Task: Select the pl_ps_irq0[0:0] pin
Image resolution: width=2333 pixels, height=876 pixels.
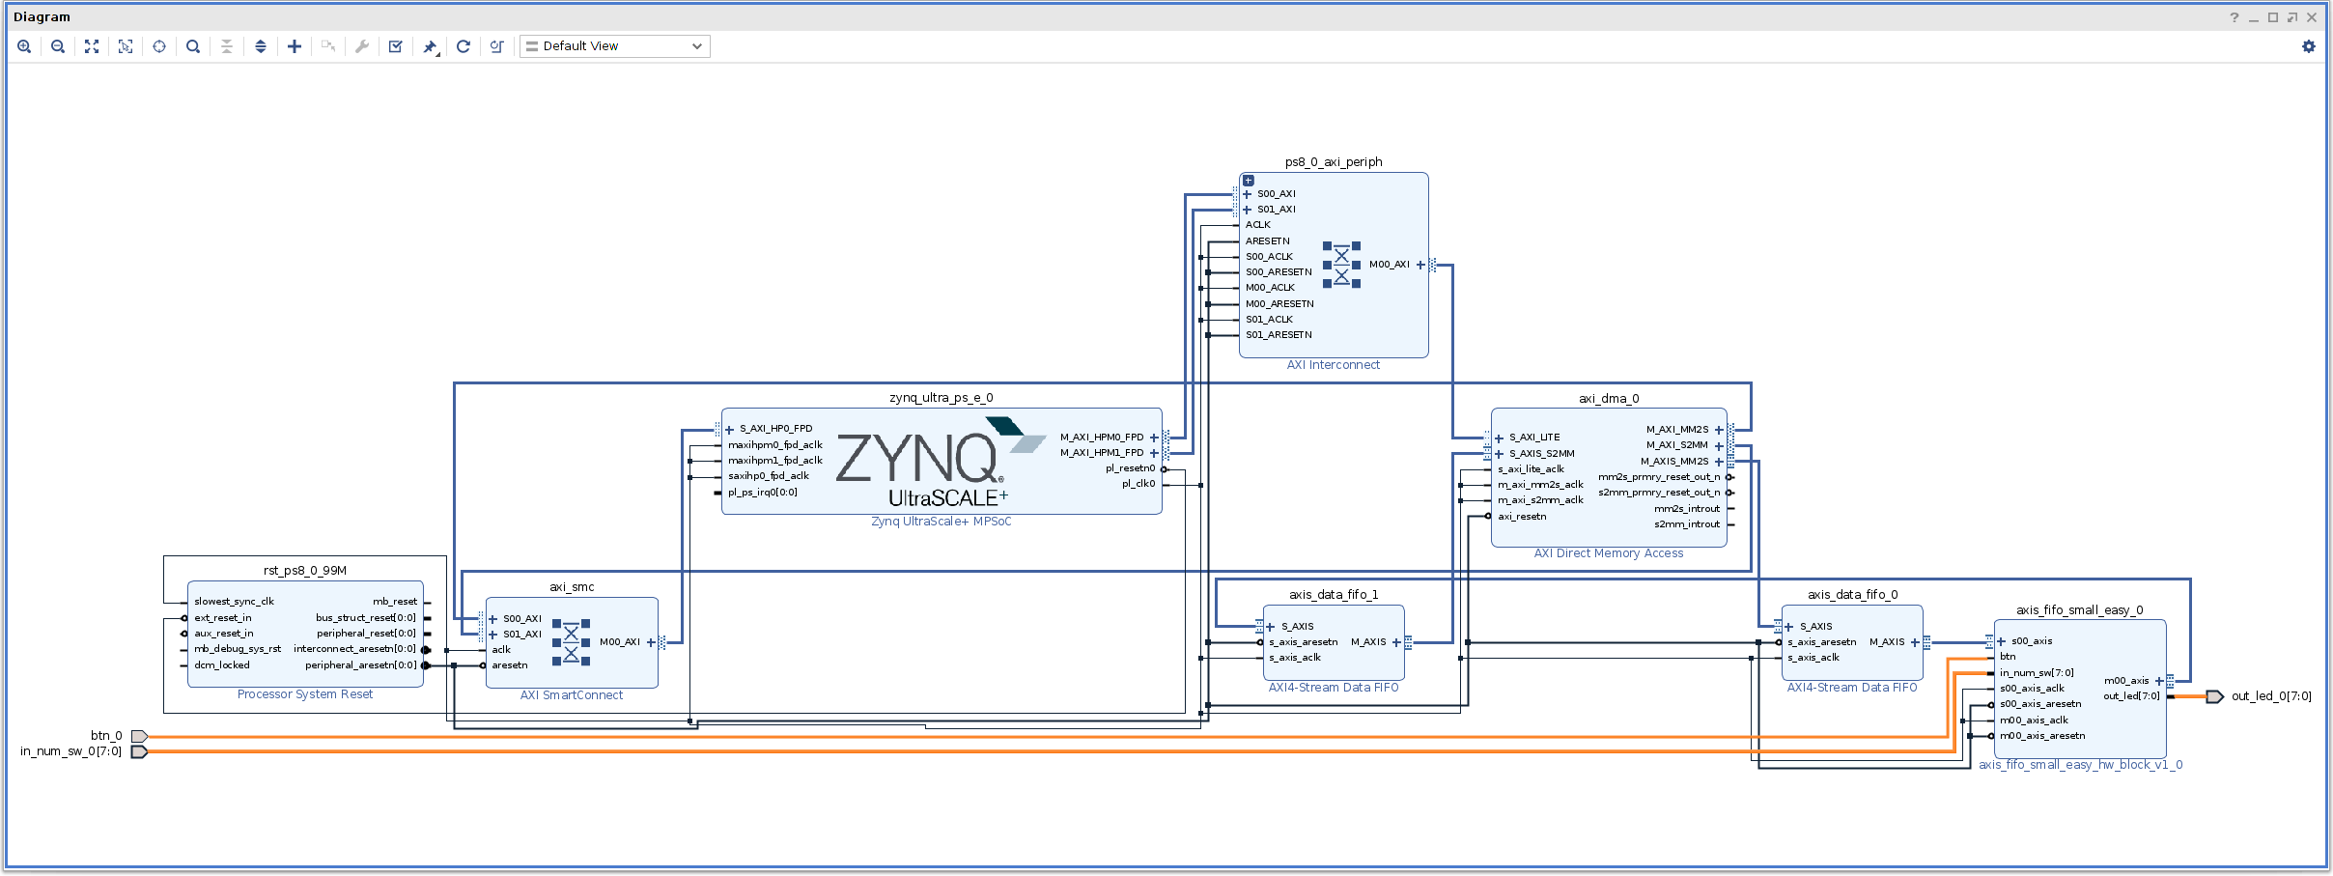Action: point(763,493)
